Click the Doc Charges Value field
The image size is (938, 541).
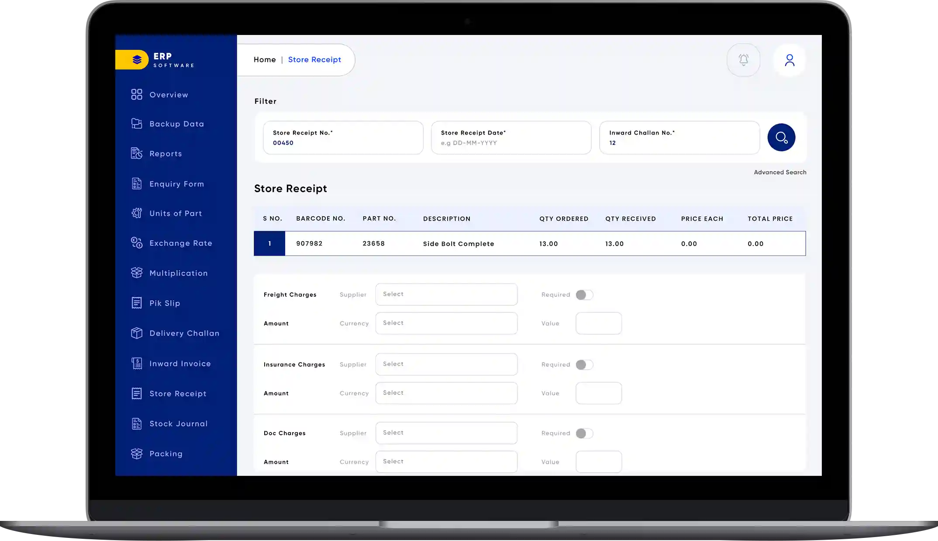click(x=599, y=462)
